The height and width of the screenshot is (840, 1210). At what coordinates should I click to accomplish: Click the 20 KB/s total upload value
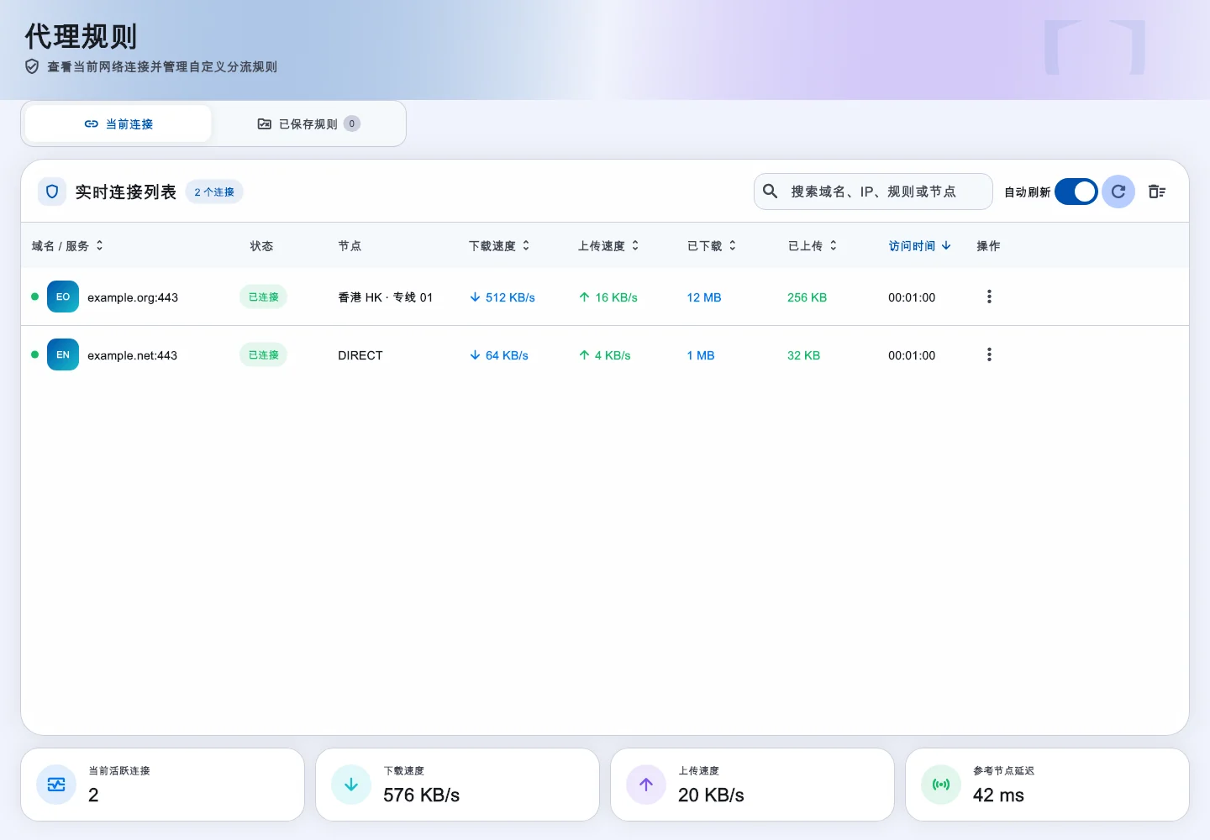(711, 795)
